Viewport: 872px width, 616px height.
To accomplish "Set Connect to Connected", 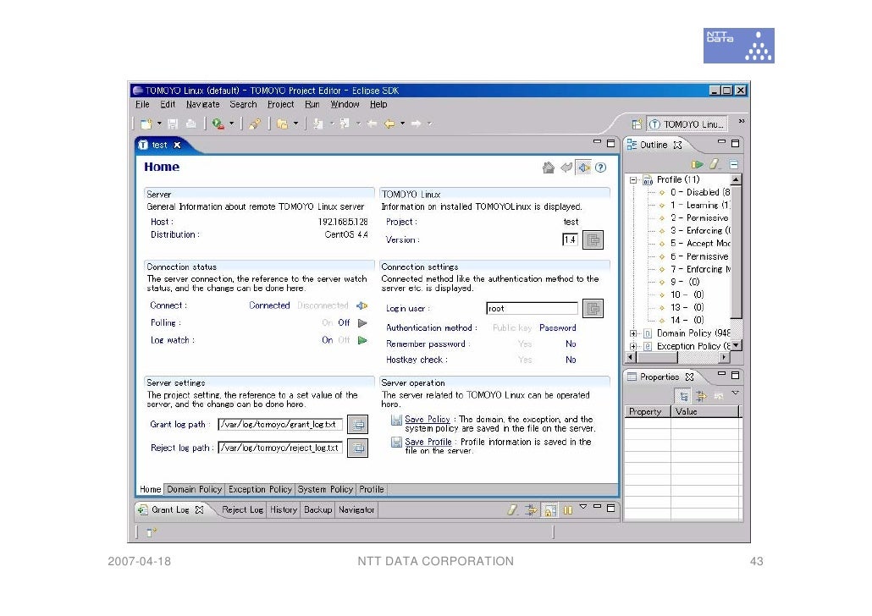I will coord(269,305).
